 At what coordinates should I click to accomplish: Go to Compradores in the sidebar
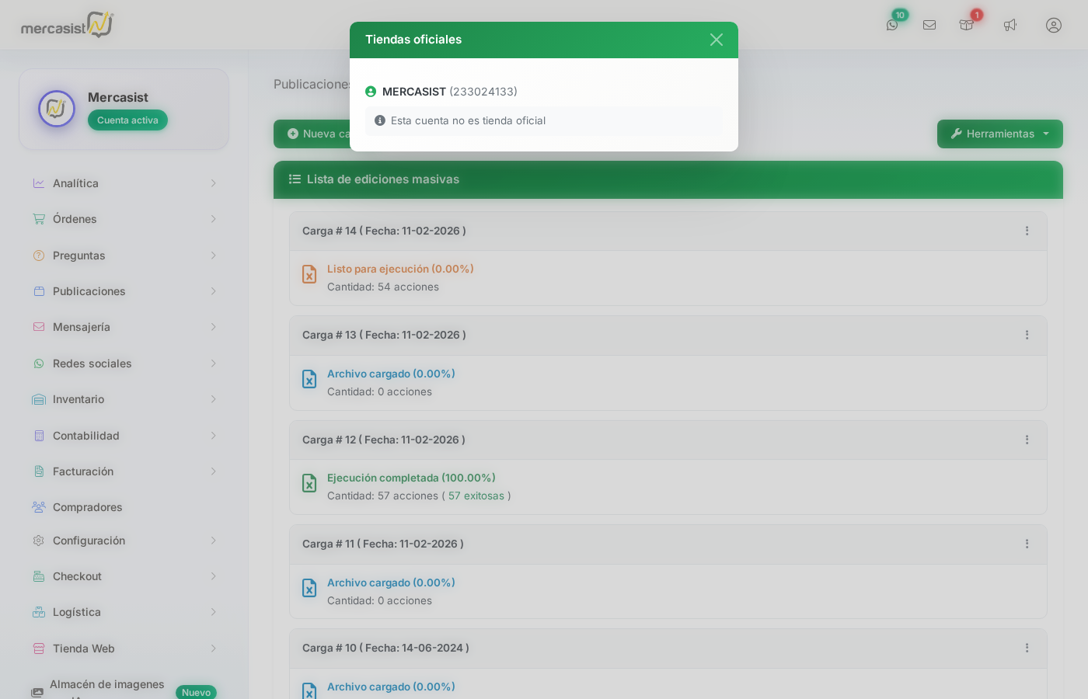point(87,507)
